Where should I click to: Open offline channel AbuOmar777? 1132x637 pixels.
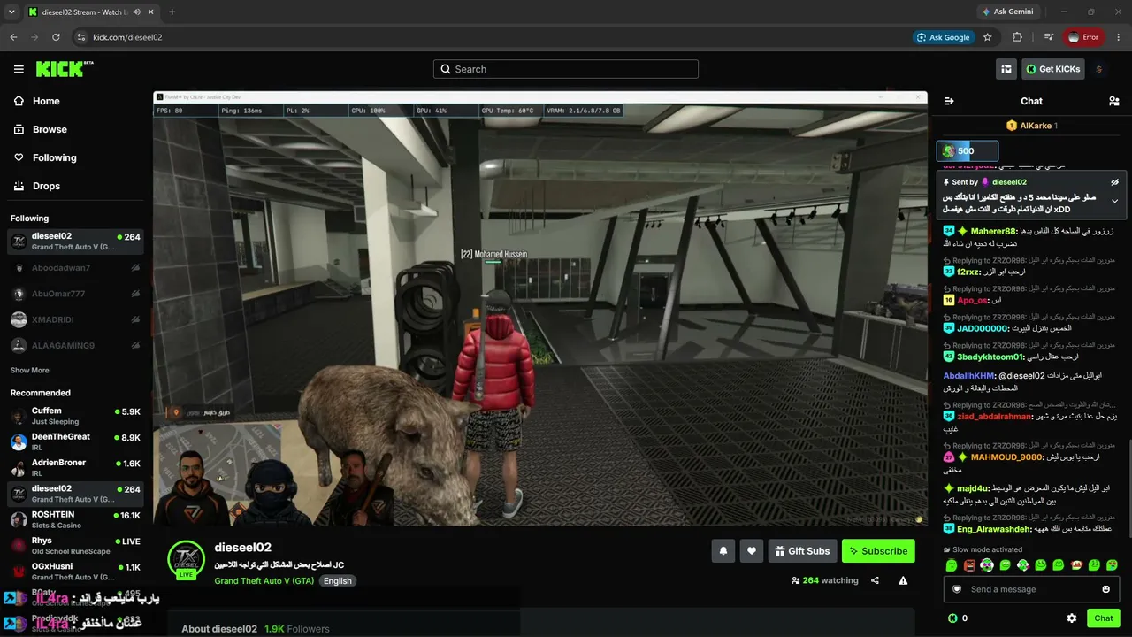coord(75,294)
